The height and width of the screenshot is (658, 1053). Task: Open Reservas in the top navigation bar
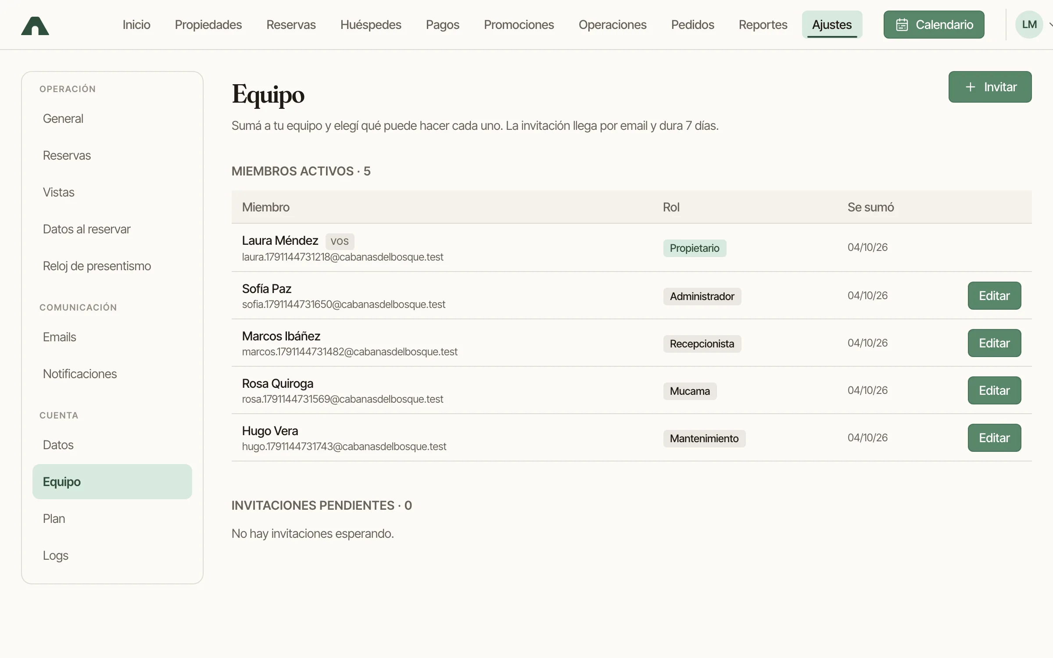coord(291,25)
